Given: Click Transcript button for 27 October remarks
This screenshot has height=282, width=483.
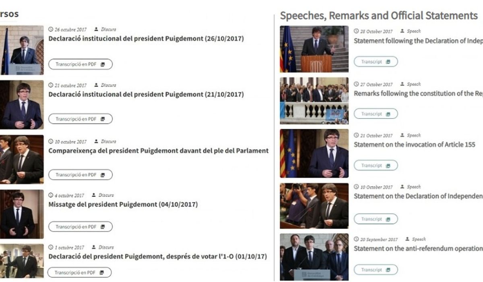Looking at the screenshot, I should 376,114.
